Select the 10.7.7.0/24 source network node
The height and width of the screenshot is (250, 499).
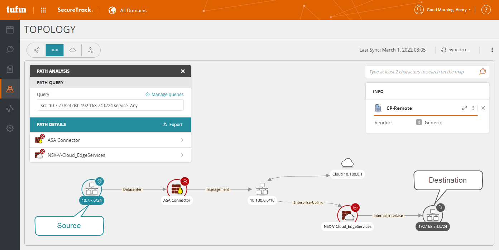point(92,189)
